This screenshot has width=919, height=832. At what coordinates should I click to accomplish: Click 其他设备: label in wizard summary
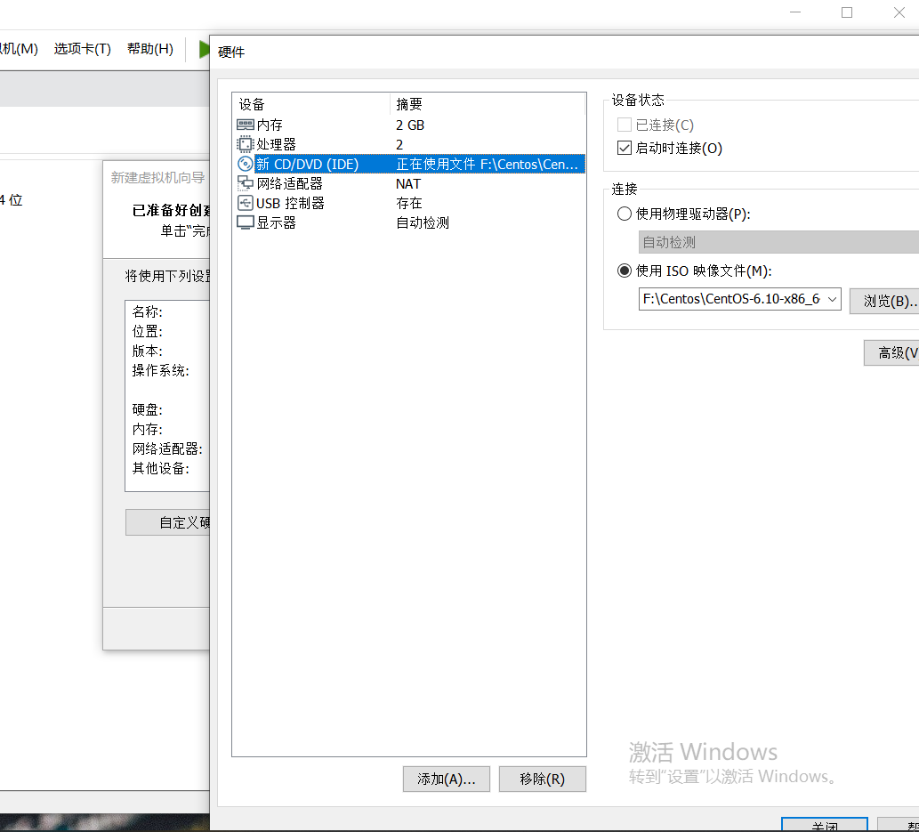161,468
